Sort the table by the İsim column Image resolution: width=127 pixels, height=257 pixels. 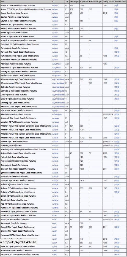[x=26, y=1]
